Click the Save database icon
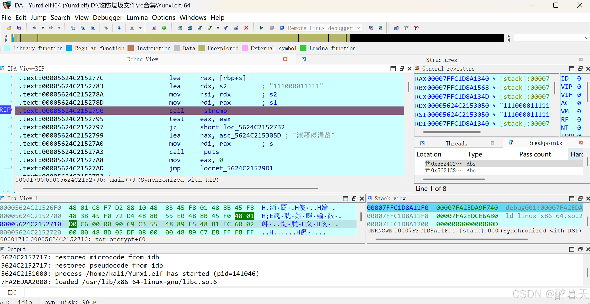Image resolution: width=590 pixels, height=304 pixels. coord(19,28)
